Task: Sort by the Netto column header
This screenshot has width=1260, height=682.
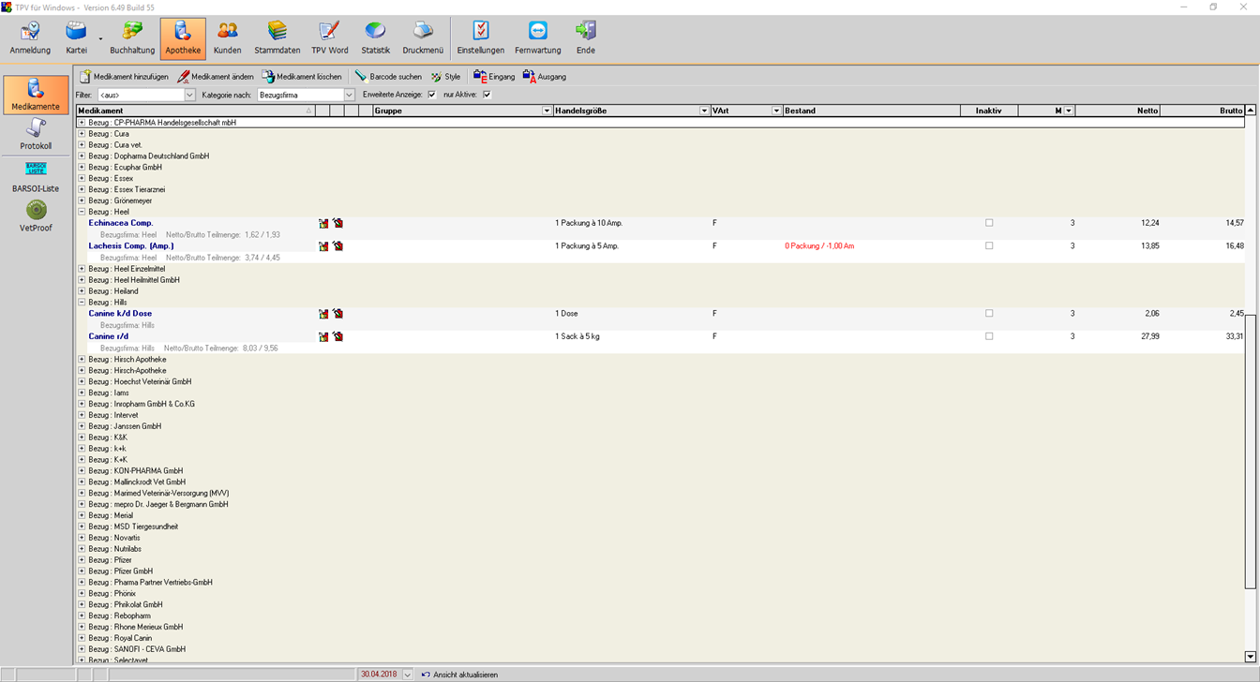Action: (1117, 111)
